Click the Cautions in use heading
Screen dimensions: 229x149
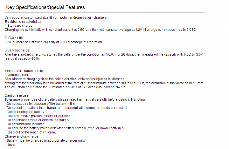[17, 95]
